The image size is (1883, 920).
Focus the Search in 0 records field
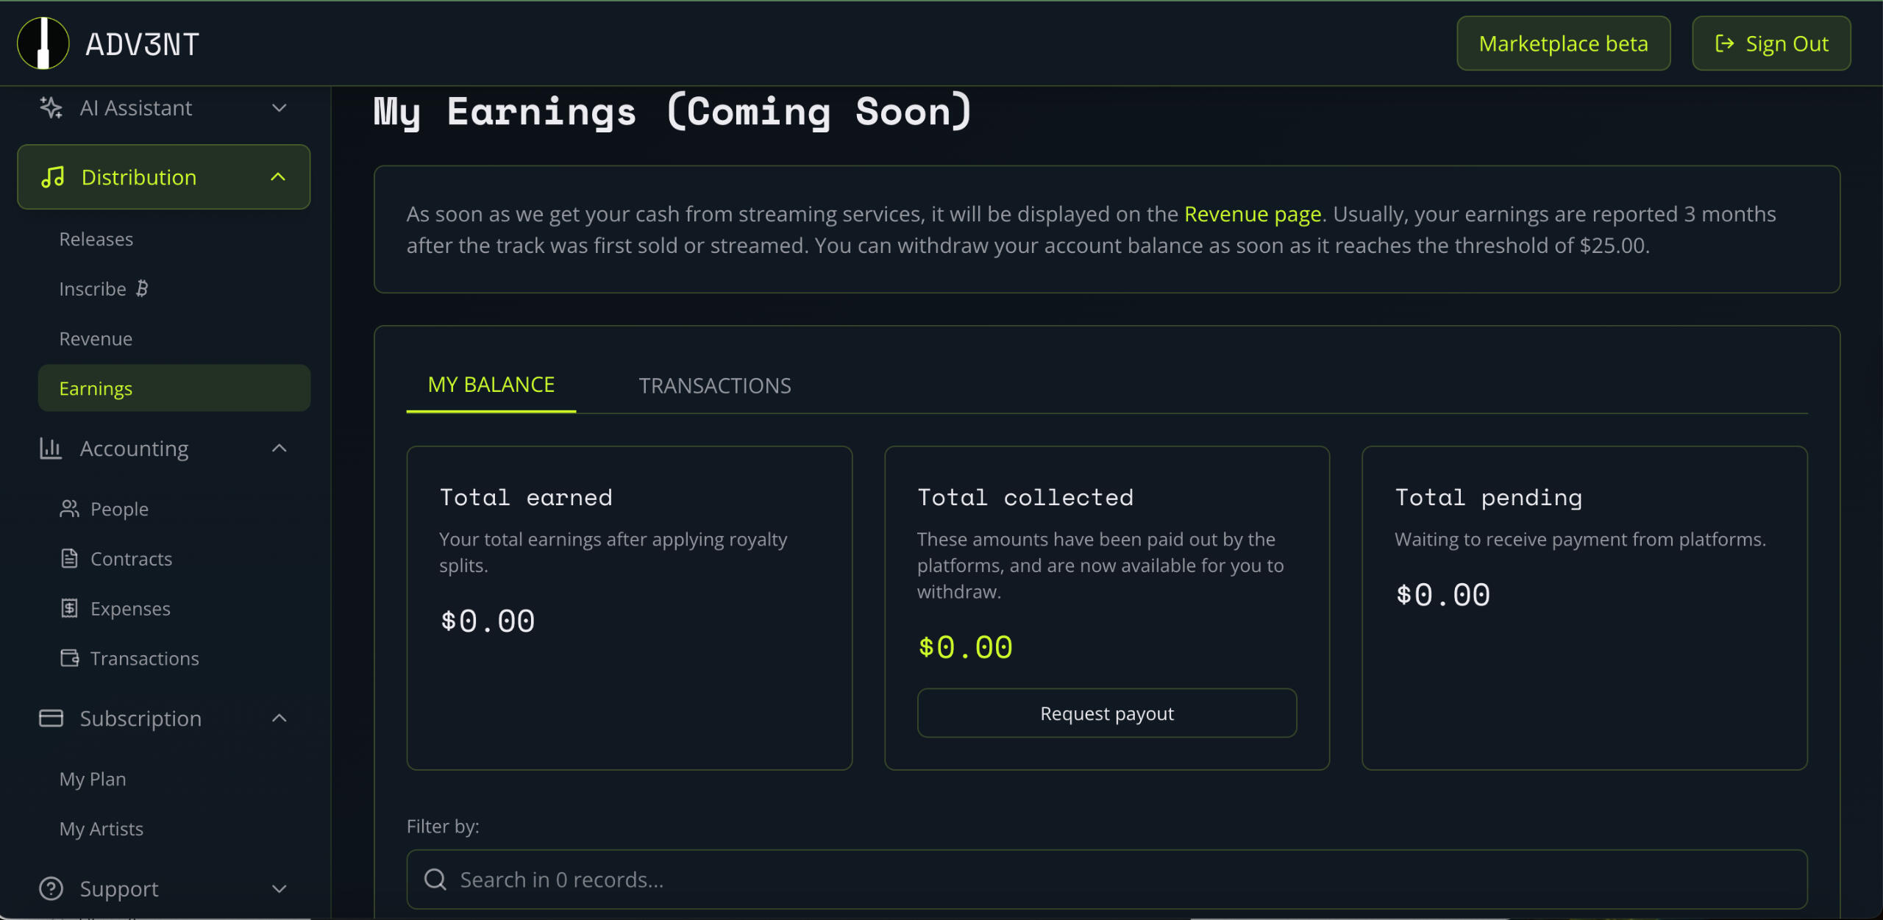(1106, 880)
